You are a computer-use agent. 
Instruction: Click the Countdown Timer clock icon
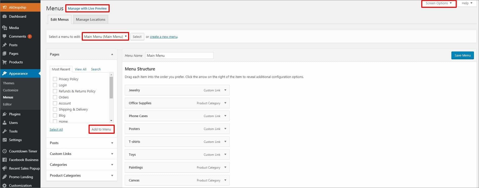(5, 151)
